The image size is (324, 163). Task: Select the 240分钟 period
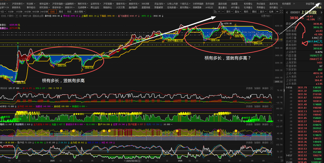tap(44, 12)
